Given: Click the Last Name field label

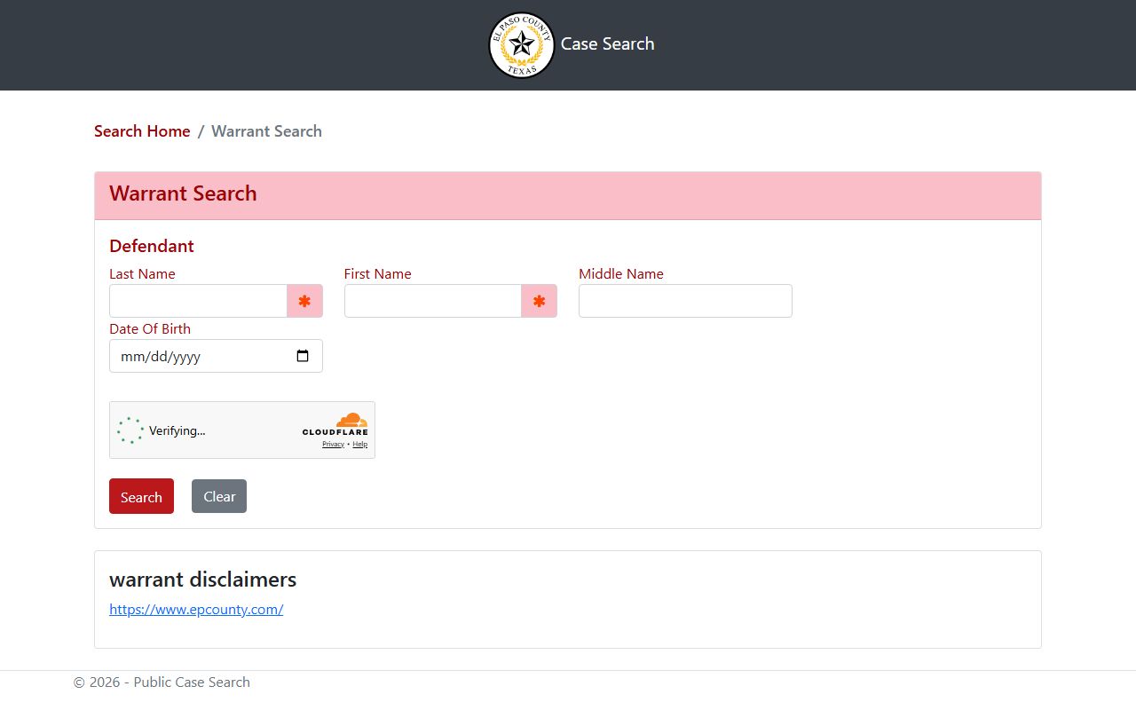Looking at the screenshot, I should point(142,274).
